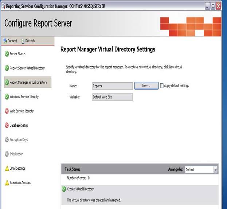Image resolution: width=227 pixels, height=209 pixels.
Task: Click red error icon beside Database Setup
Action: (7, 125)
